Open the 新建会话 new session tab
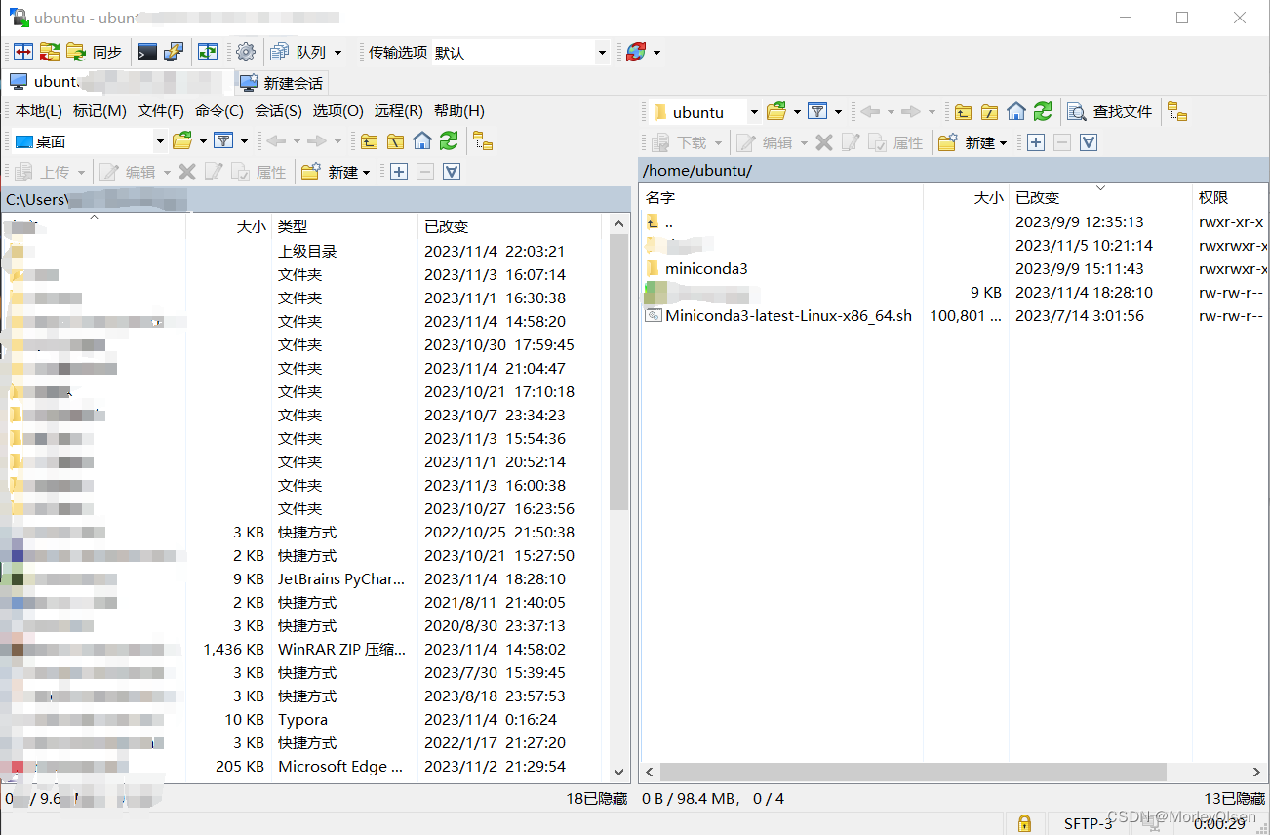Screen dimensions: 1270x835 [281, 83]
